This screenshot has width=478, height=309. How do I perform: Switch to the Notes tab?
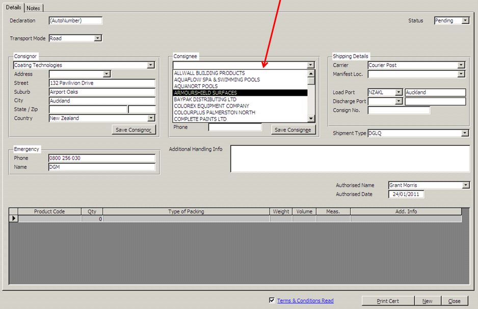tap(33, 8)
